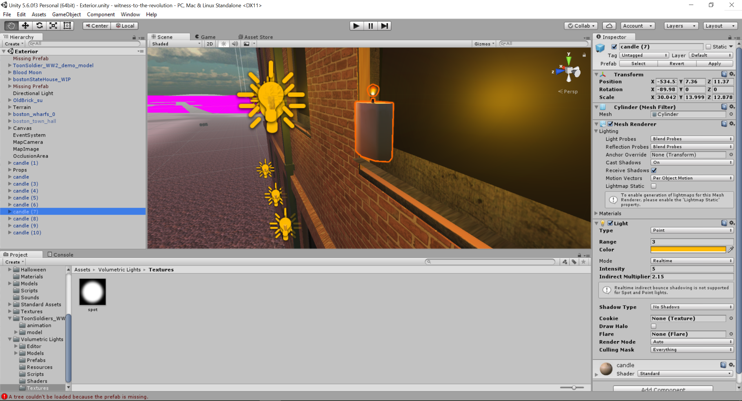Disable Receive Shadows checkbox
The height and width of the screenshot is (401, 742).
654,170
